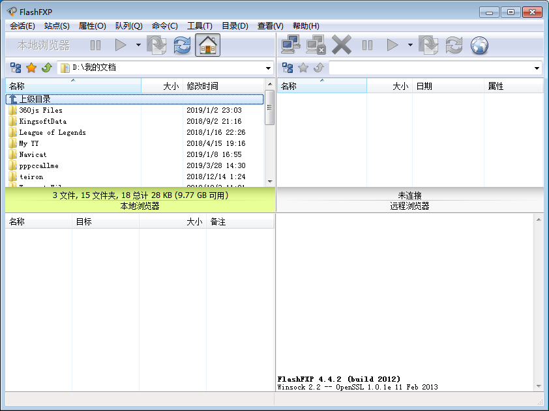The width and height of the screenshot is (549, 411).
Task: Open the 目录(D) menu
Action: (x=235, y=26)
